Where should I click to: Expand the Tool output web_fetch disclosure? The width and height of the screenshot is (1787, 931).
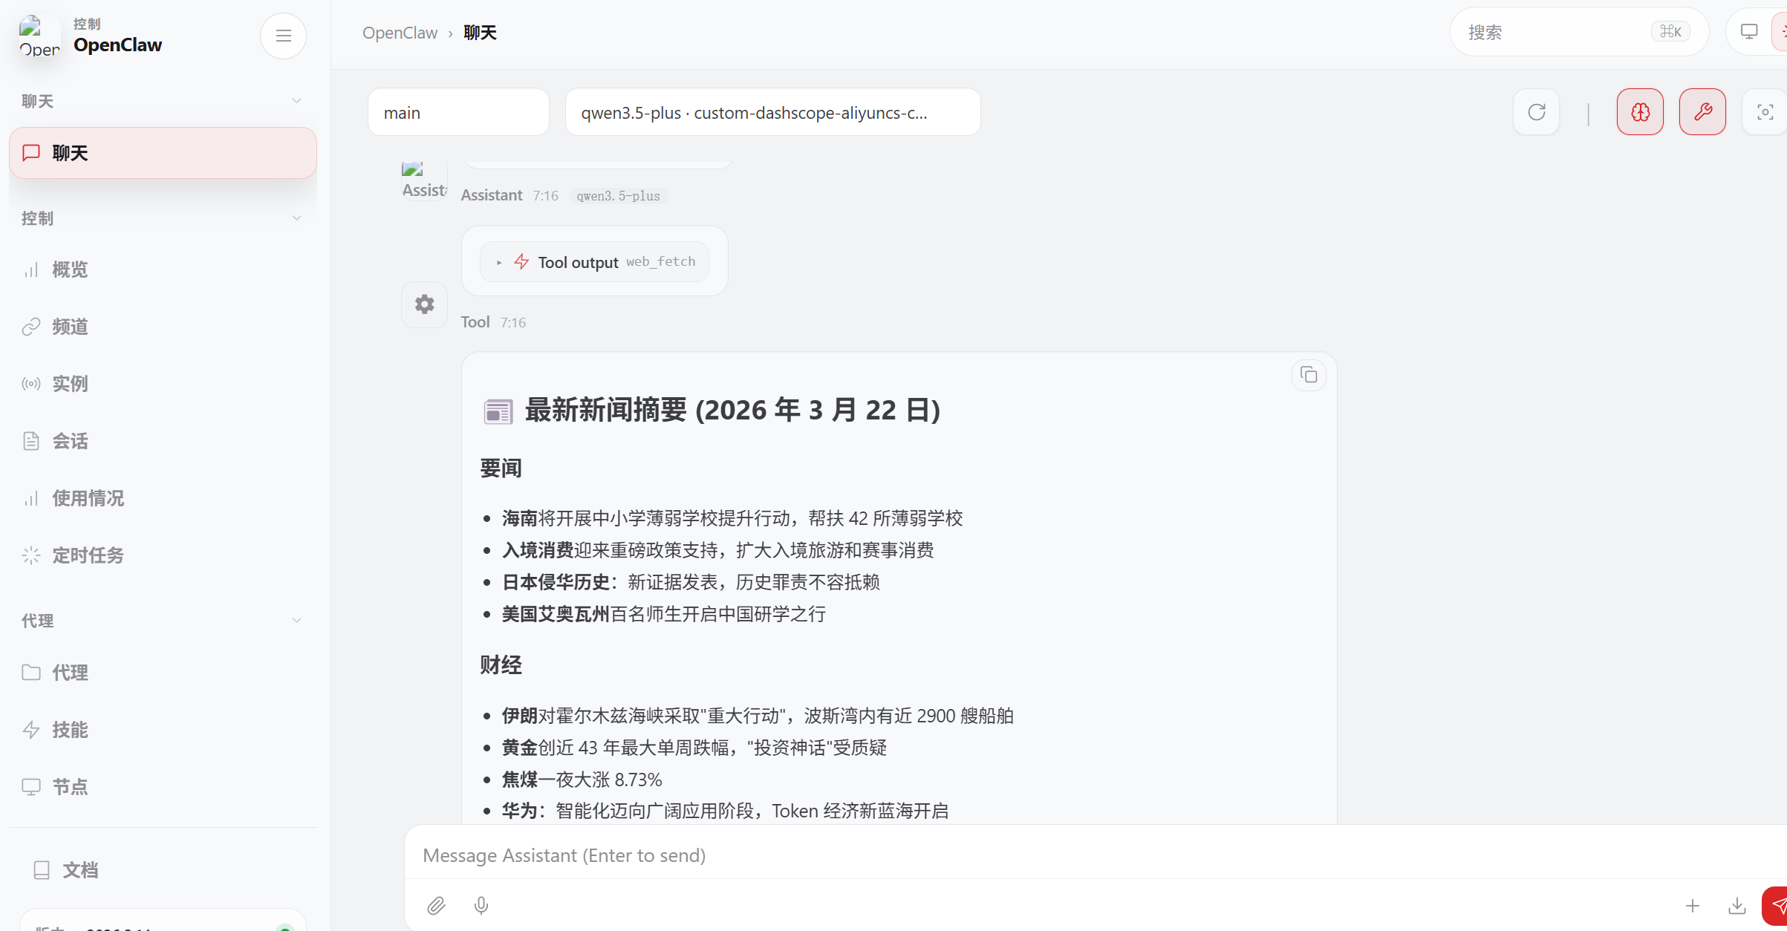[594, 262]
